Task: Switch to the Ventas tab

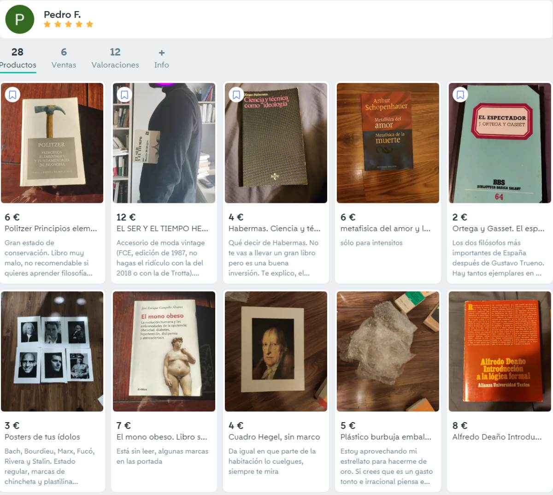Action: pyautogui.click(x=64, y=59)
